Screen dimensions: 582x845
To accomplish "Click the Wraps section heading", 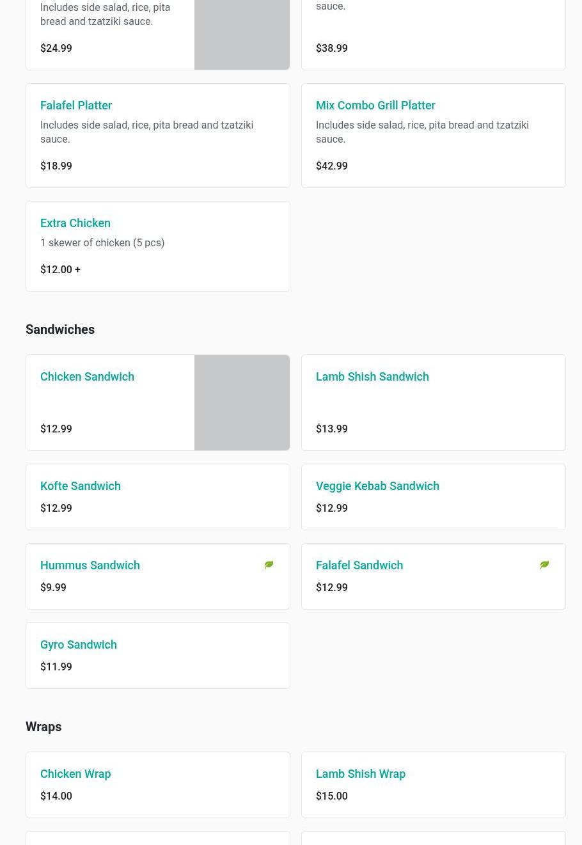I will point(43,727).
